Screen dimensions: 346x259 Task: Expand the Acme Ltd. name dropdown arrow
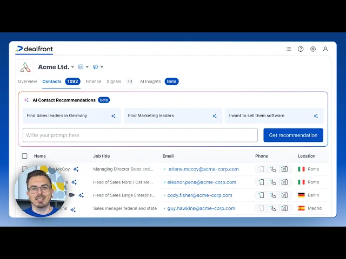(72, 67)
